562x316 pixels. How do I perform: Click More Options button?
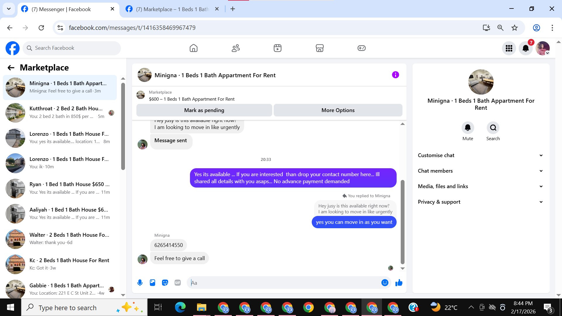[338, 110]
